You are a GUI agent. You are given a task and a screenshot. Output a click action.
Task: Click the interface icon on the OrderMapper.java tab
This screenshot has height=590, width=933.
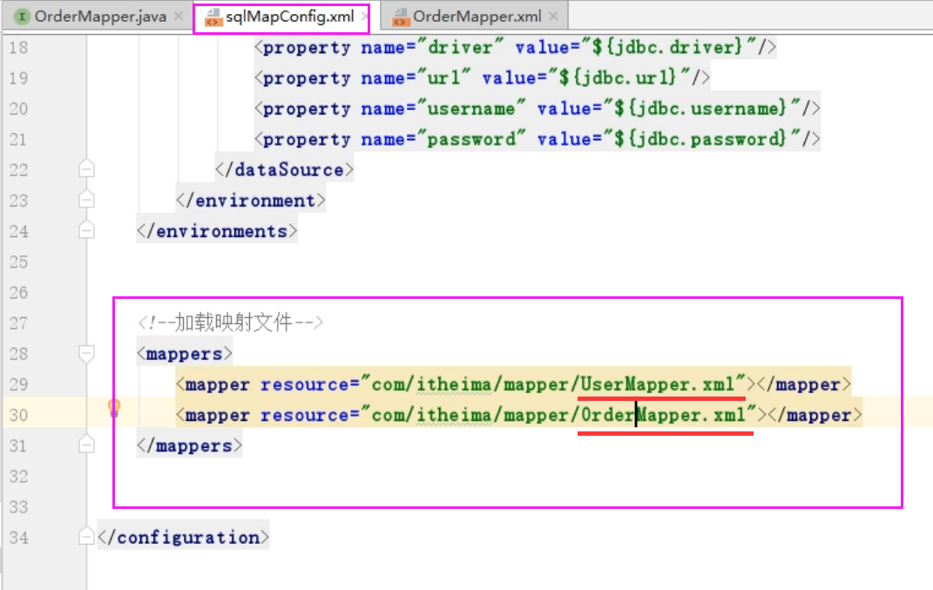coord(22,17)
